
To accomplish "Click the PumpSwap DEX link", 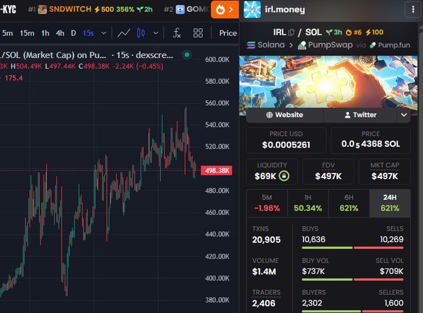I will [x=325, y=45].
